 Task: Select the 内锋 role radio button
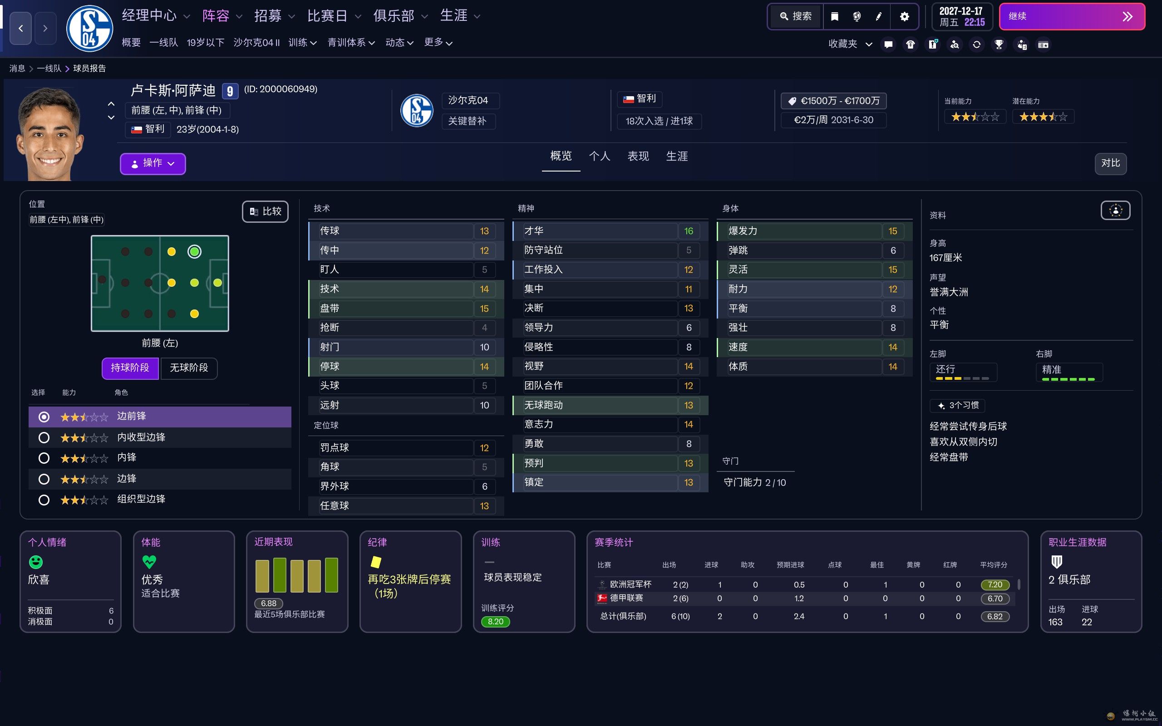[x=44, y=458]
